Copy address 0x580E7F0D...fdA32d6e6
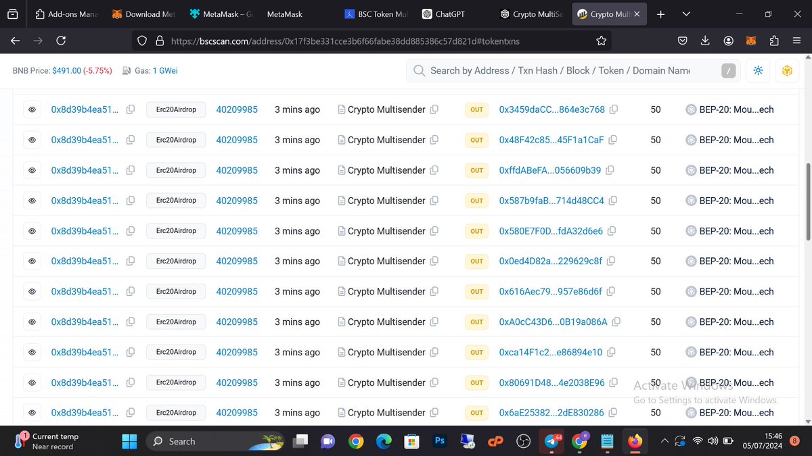The image size is (812, 456). 611,231
